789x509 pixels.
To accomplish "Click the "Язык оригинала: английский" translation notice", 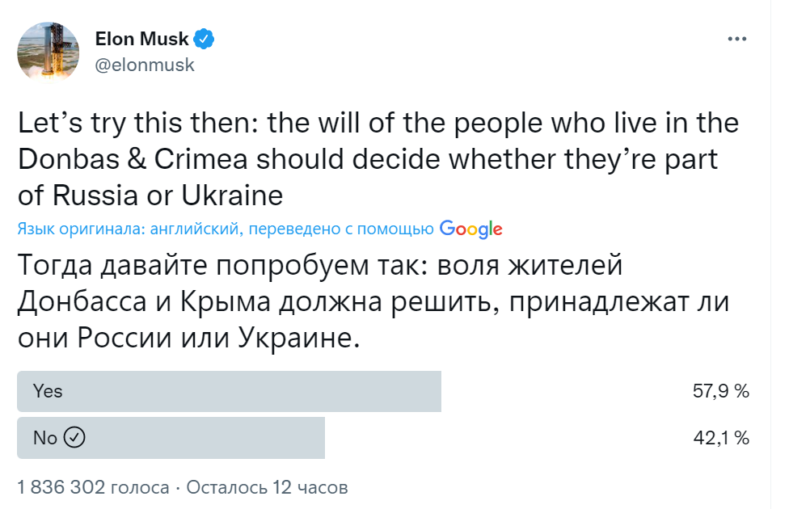I will [x=129, y=230].
